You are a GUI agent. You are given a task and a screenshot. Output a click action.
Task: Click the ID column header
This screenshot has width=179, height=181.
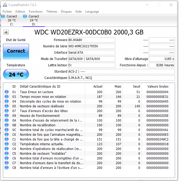[14, 87]
